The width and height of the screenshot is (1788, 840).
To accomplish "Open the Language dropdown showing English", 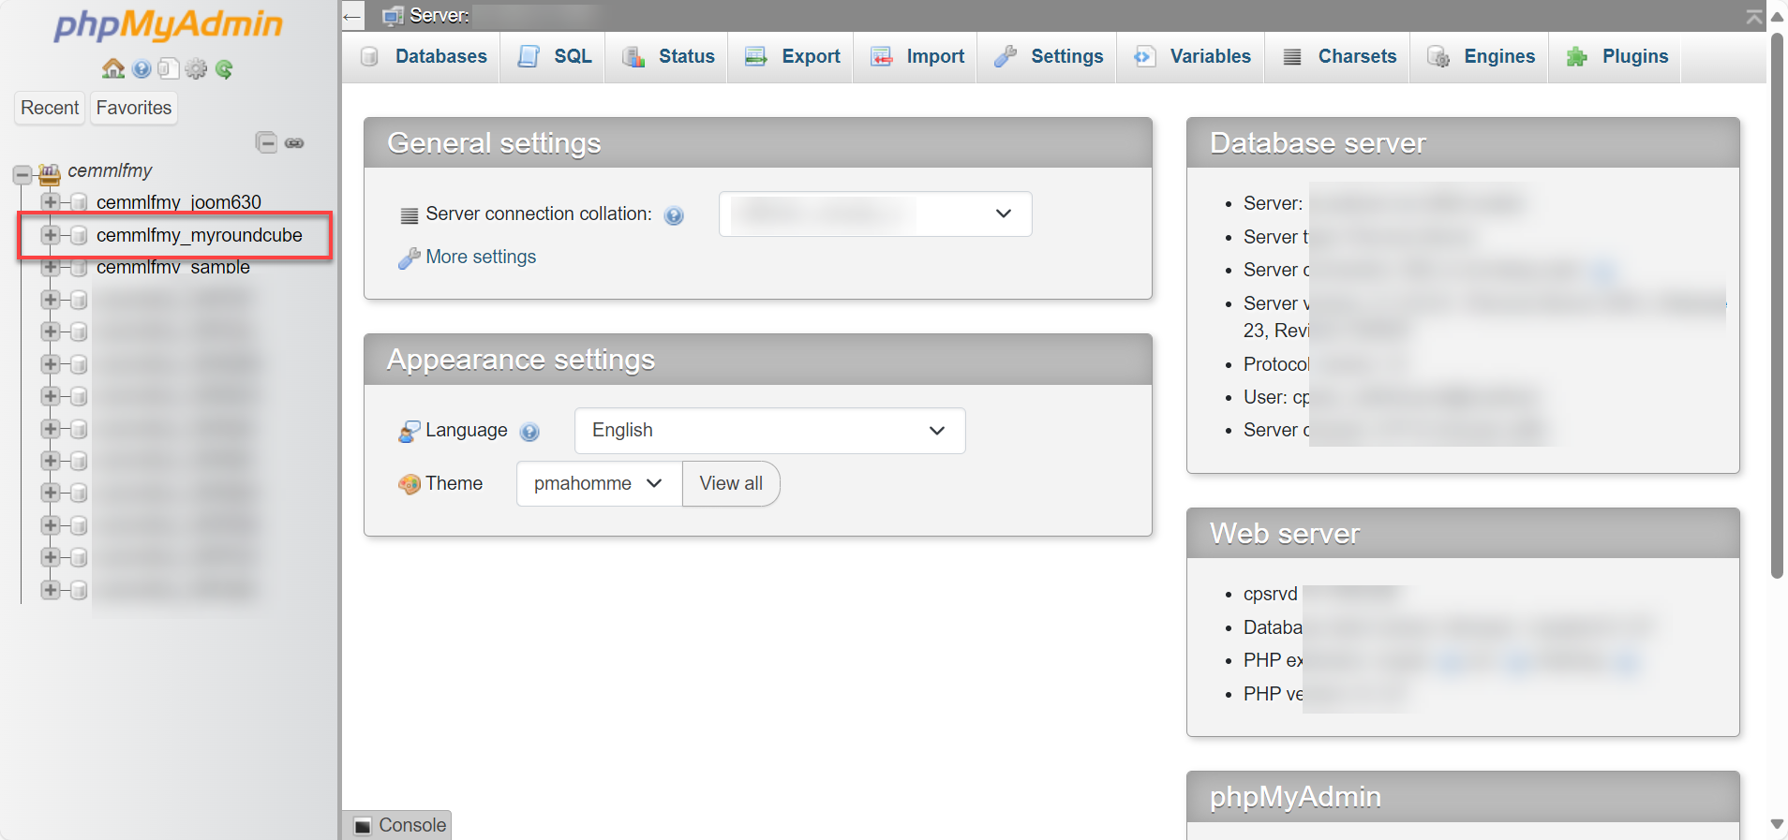I will (x=769, y=431).
